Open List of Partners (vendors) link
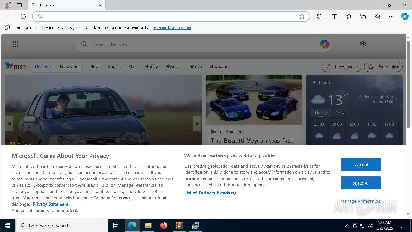 [210, 193]
